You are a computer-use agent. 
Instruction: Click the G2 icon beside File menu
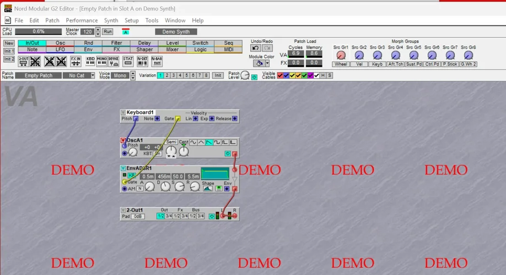[8, 20]
